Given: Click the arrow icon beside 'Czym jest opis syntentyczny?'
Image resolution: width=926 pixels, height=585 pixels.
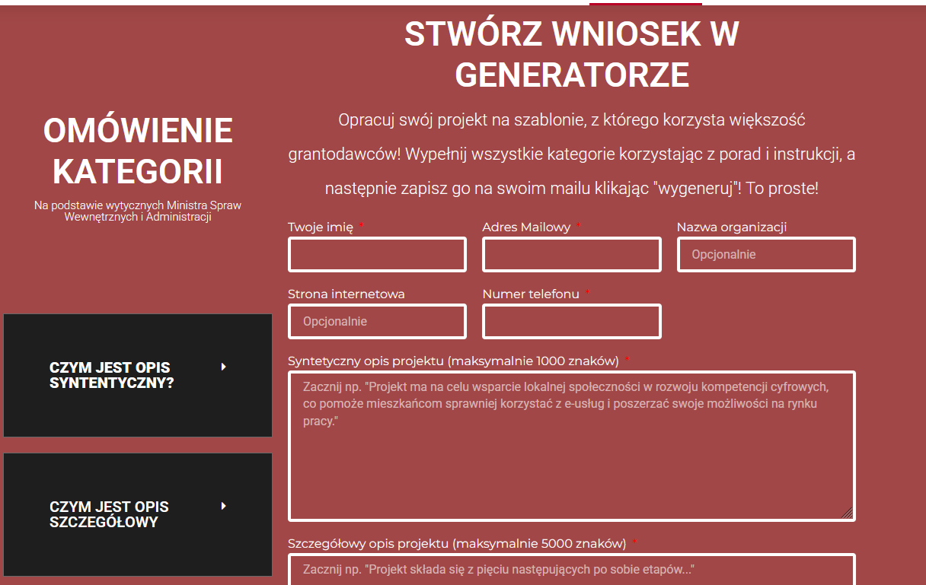Looking at the screenshot, I should (223, 367).
